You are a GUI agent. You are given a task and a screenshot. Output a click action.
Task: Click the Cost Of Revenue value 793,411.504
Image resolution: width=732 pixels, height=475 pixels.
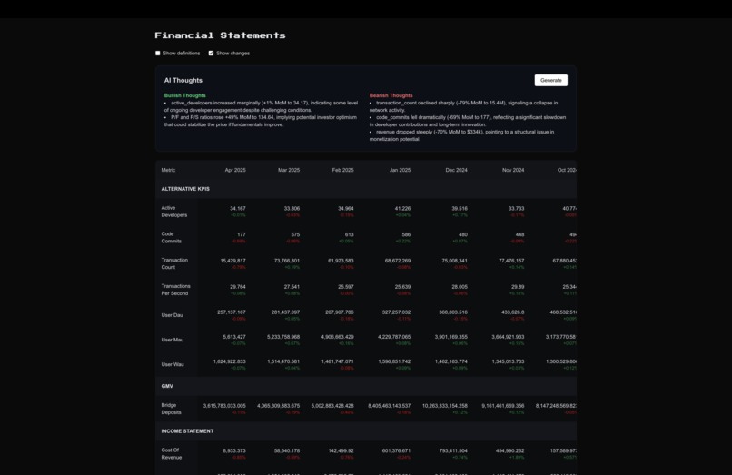click(453, 450)
